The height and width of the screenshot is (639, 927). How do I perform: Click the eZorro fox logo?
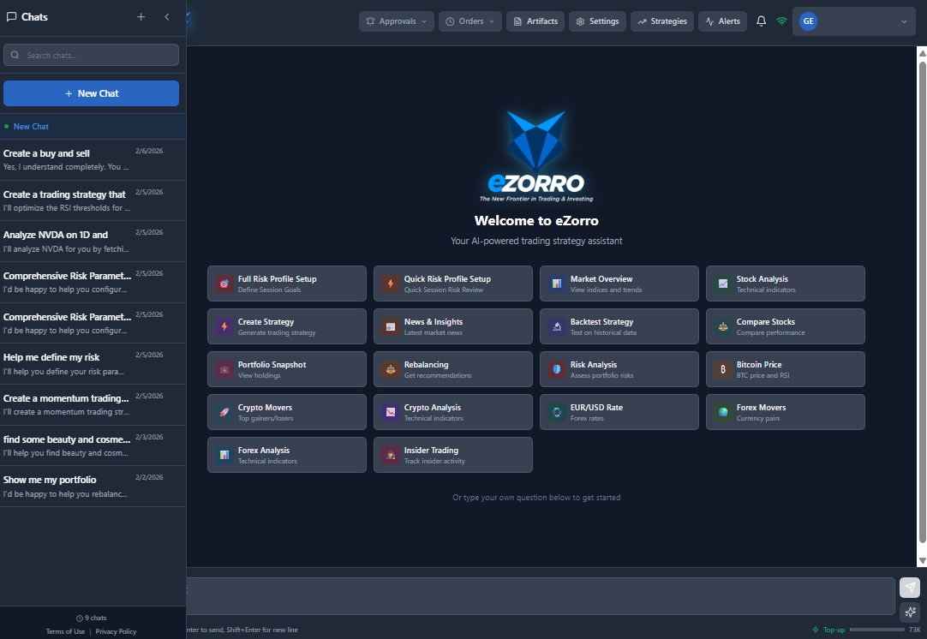[x=536, y=155]
